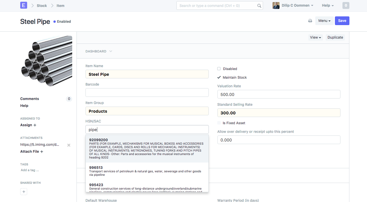Open the Help dropdown
Screen dimensions: 367x202
(x=328, y=5)
